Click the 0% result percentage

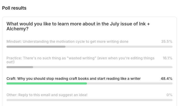click(x=169, y=95)
